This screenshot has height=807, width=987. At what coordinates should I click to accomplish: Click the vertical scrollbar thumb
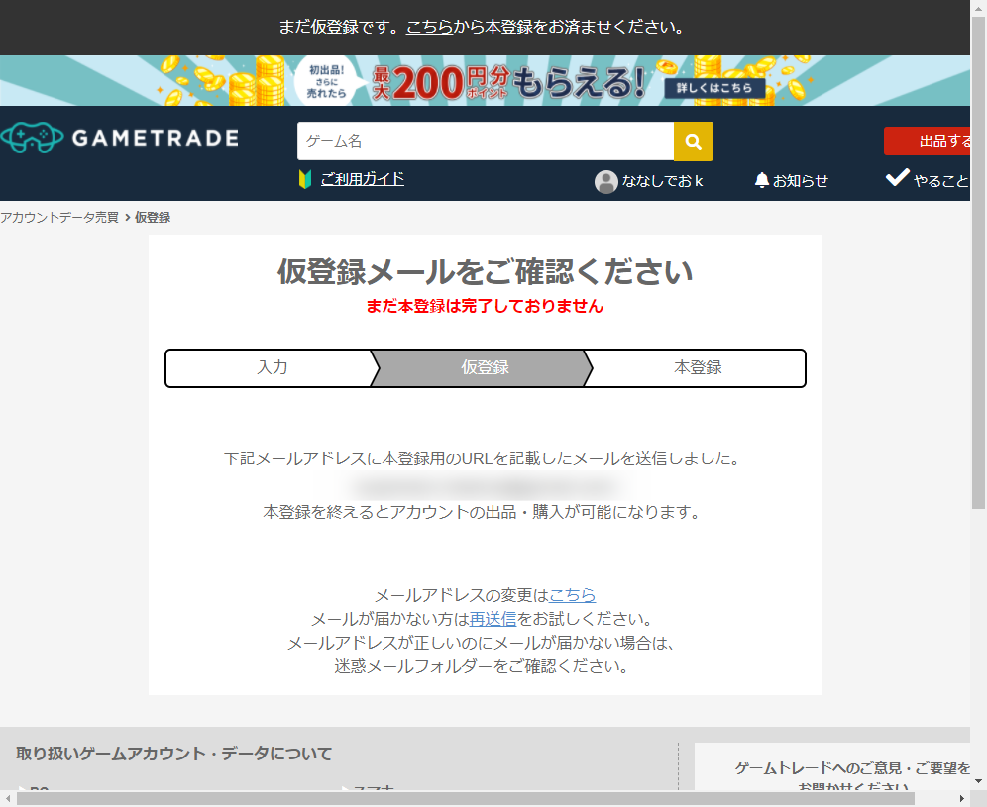978,262
